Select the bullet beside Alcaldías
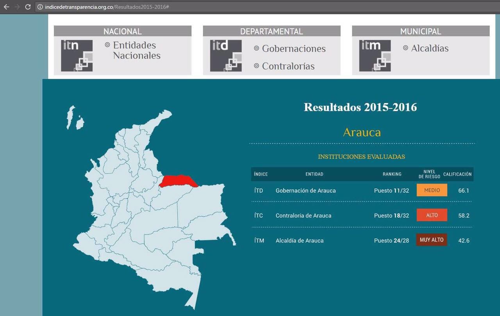The image size is (500, 316). pyautogui.click(x=405, y=48)
